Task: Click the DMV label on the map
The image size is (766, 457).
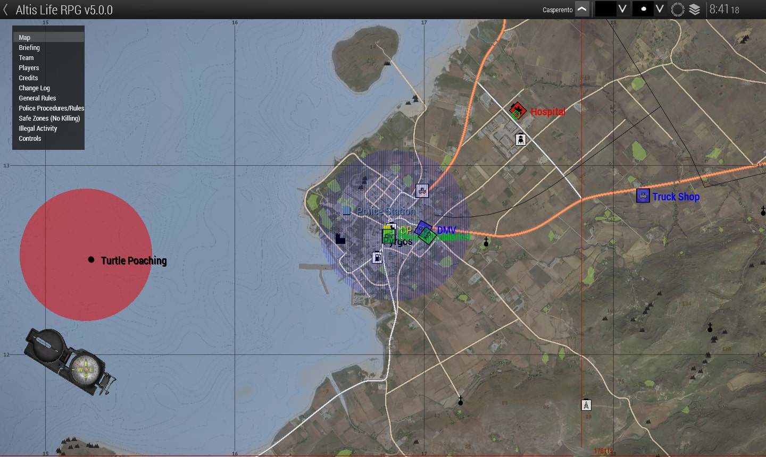Action: pyautogui.click(x=446, y=230)
